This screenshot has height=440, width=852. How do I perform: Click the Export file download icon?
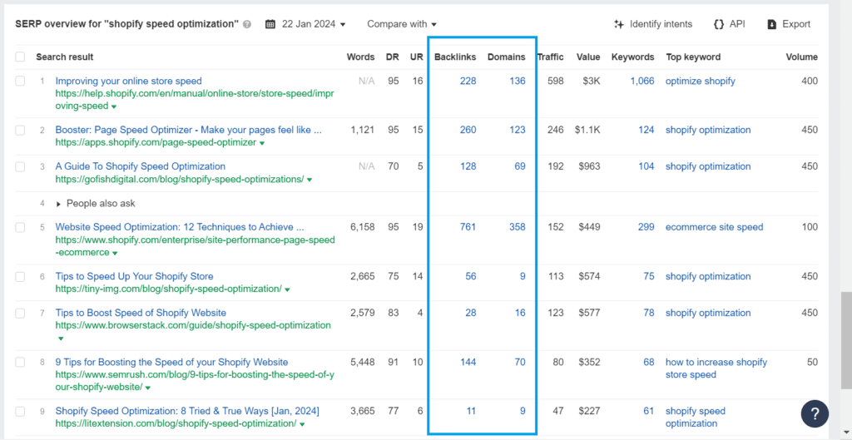(771, 24)
